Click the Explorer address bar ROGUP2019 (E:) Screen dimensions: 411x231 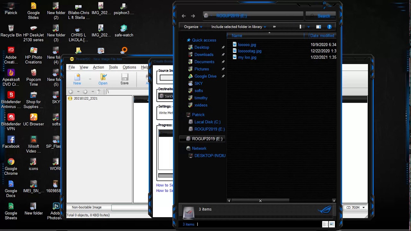tap(254, 16)
